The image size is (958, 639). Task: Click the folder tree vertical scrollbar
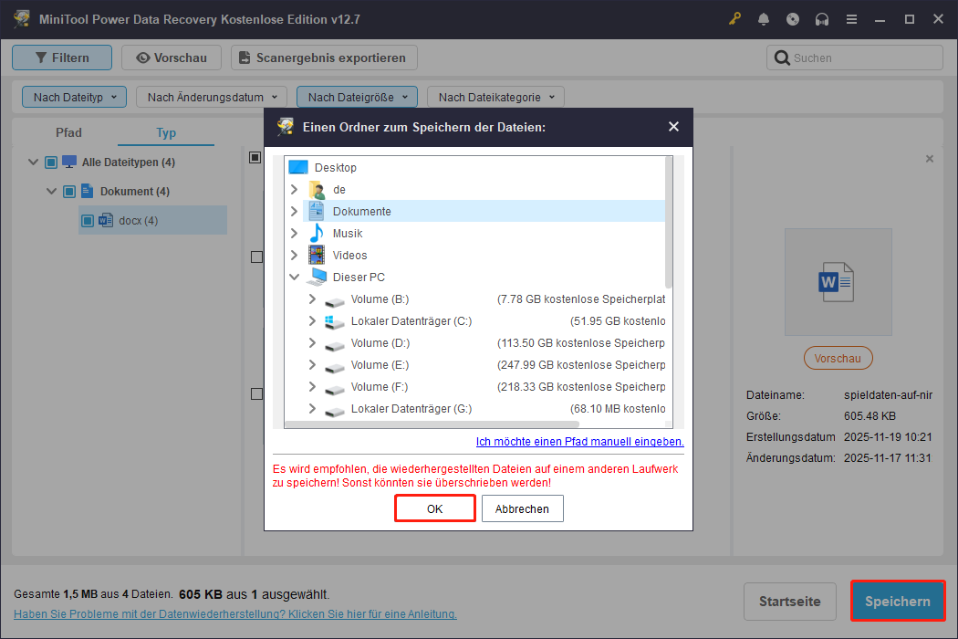[x=669, y=223]
